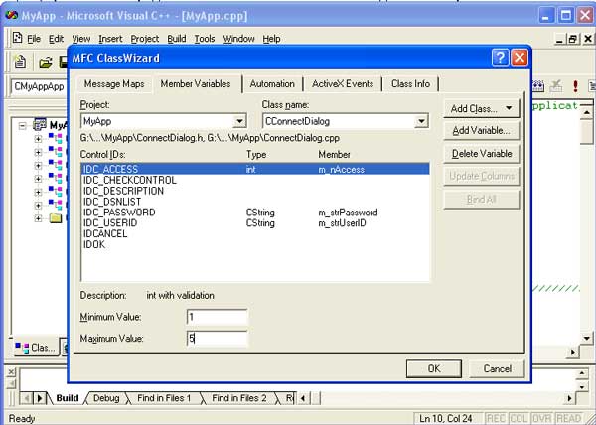
Task: Open the Tools menu
Action: 205,39
